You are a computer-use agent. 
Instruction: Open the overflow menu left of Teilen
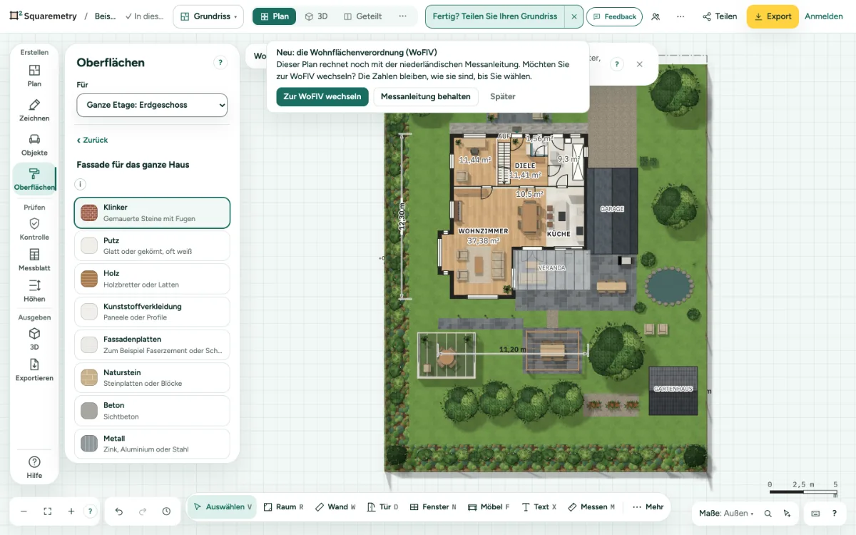pyautogui.click(x=681, y=16)
